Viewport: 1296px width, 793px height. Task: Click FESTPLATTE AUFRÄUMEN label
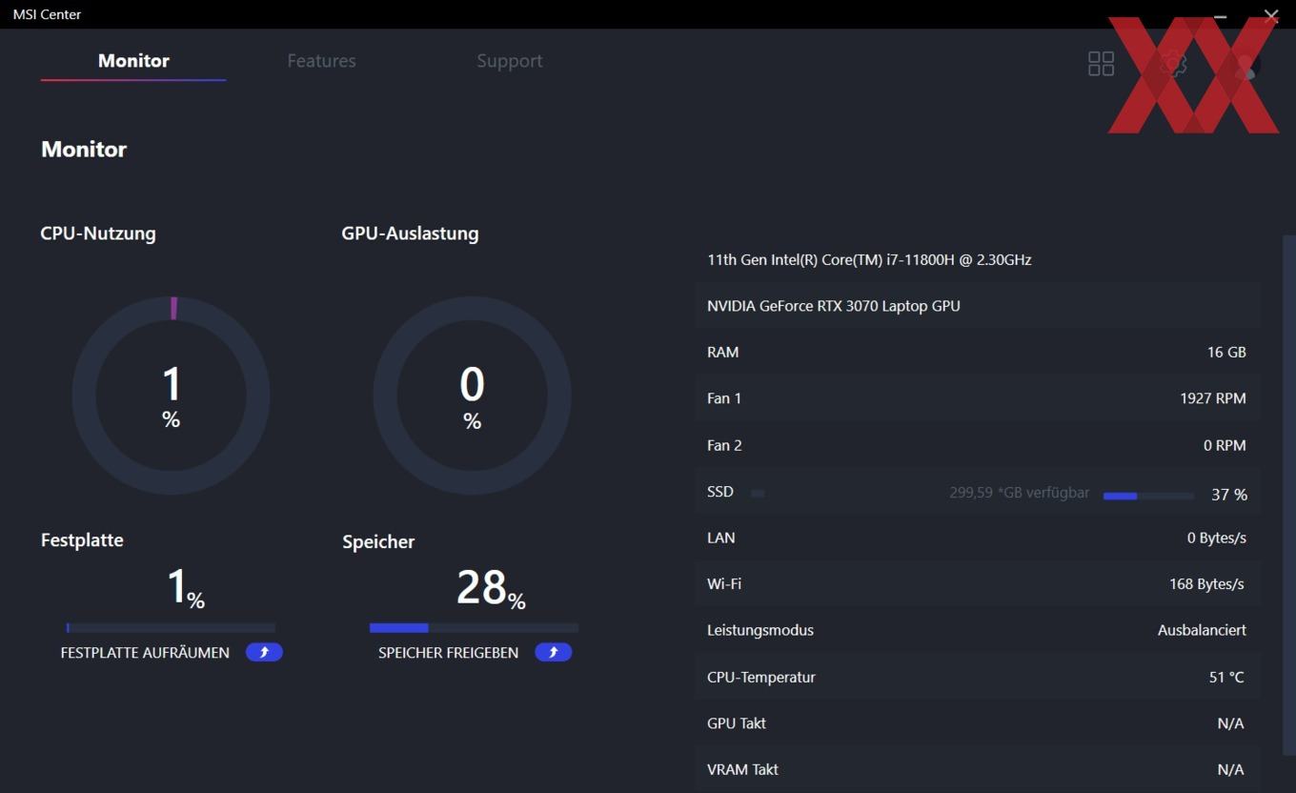point(145,653)
